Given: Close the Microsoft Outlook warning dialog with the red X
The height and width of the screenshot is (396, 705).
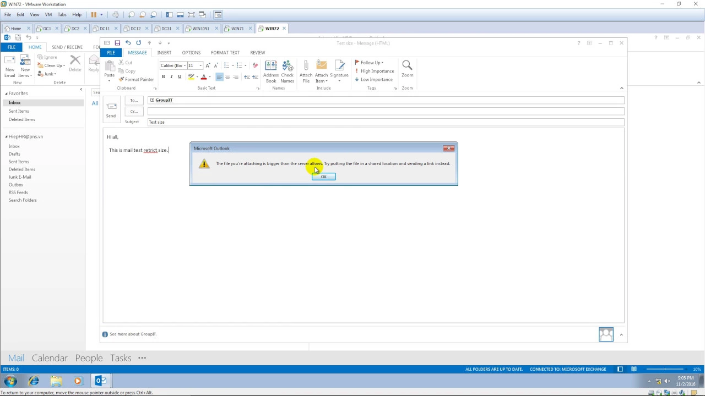Looking at the screenshot, I should (449, 148).
